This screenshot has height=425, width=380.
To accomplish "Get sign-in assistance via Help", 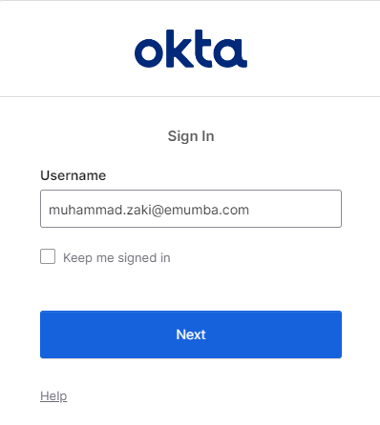I will (x=53, y=396).
